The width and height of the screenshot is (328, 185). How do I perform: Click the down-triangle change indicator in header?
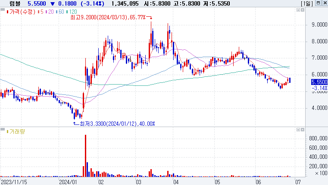tap(53, 3)
